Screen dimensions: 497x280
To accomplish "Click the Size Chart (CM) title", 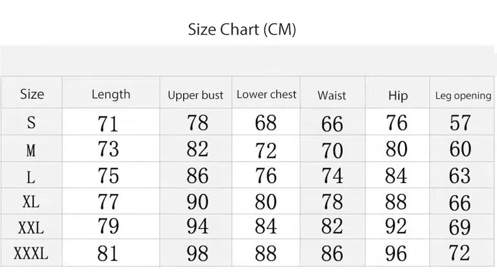I will pos(242,30).
